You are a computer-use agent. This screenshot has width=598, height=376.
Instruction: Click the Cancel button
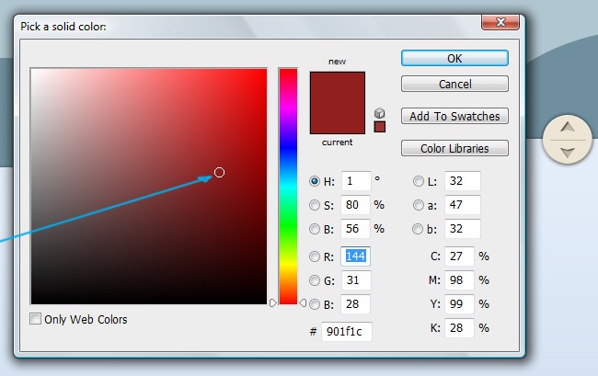pos(454,84)
